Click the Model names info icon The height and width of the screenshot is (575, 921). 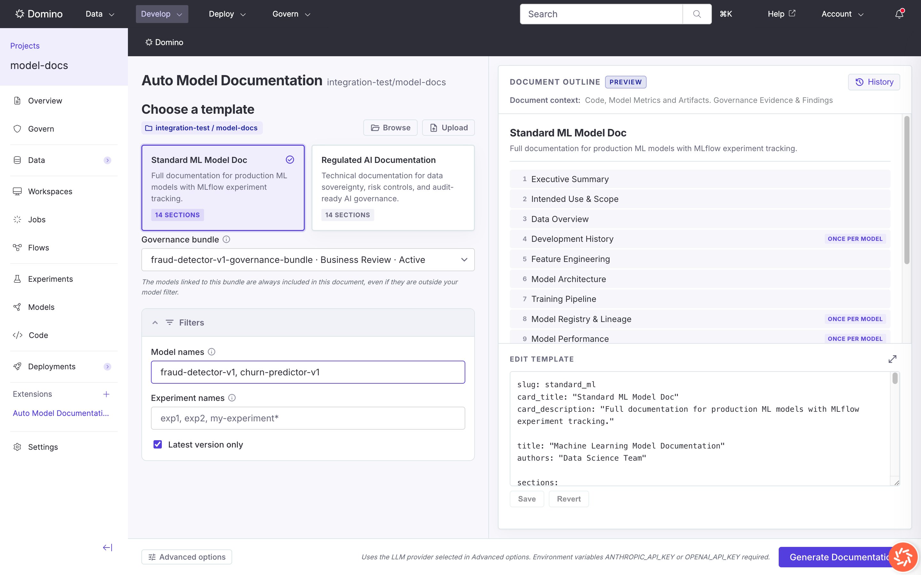[x=212, y=352]
